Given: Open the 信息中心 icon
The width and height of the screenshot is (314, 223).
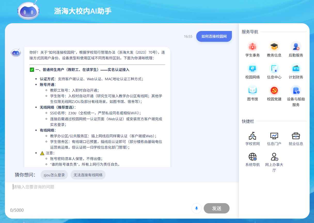Looking at the screenshot, I should click(274, 69).
